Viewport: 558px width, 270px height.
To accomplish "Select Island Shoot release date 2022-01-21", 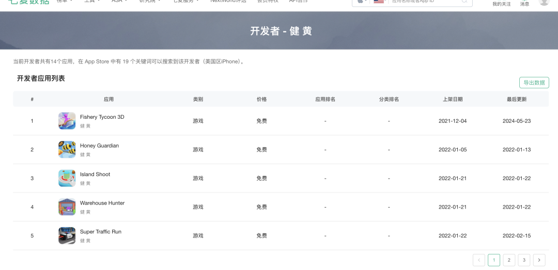I will click(453, 178).
